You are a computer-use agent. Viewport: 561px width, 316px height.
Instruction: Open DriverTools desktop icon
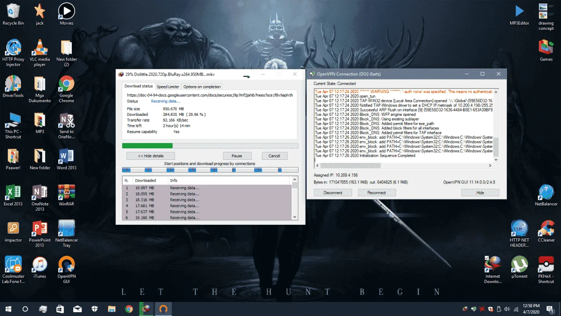point(13,86)
